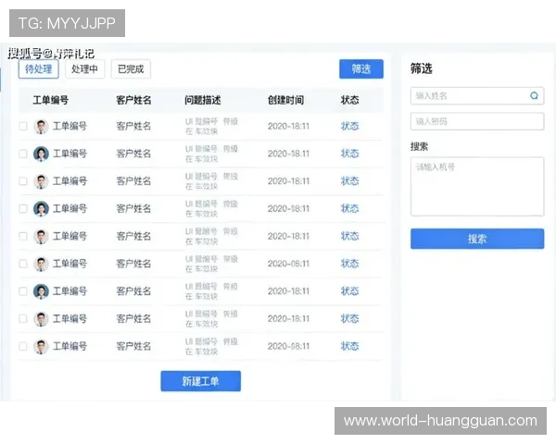Click the avatar in the sixth table row
556x444 pixels.
41,264
